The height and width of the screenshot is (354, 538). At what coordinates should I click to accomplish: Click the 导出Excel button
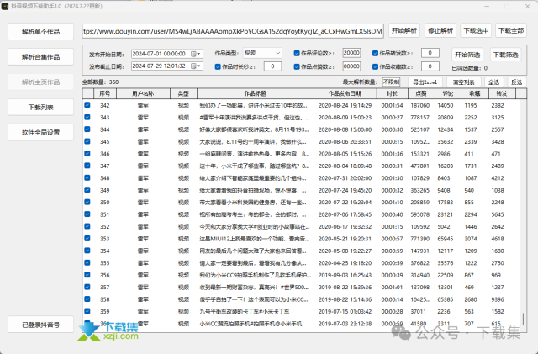425,82
